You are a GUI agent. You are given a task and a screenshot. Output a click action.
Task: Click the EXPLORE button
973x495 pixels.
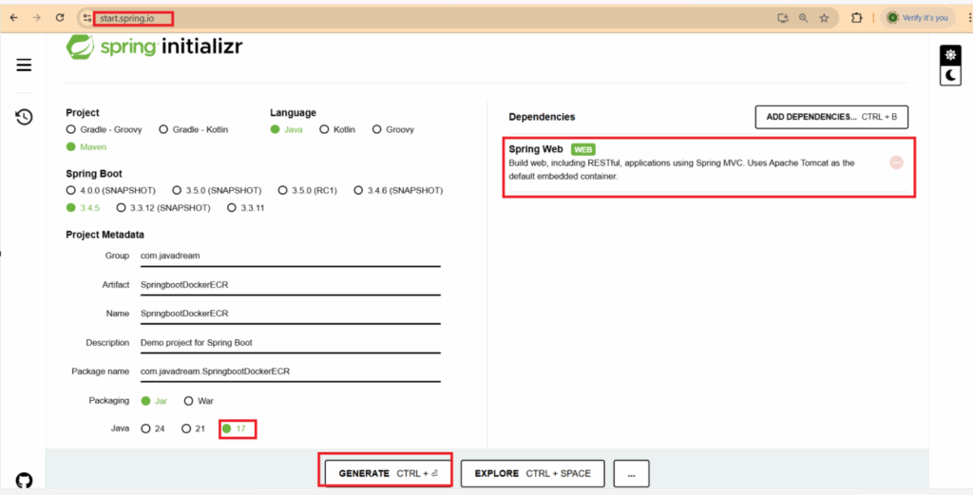tap(532, 473)
